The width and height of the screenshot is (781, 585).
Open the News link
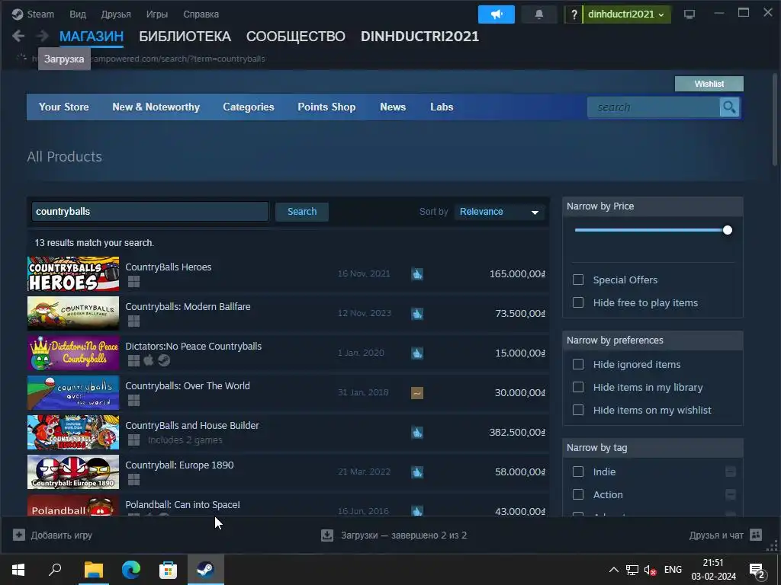[393, 107]
